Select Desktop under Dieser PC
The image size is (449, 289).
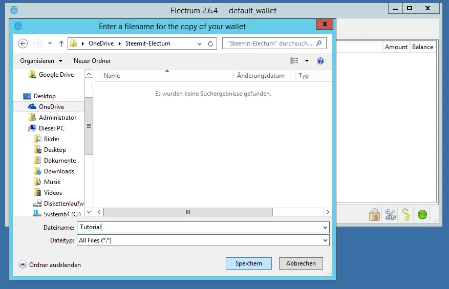[55, 150]
